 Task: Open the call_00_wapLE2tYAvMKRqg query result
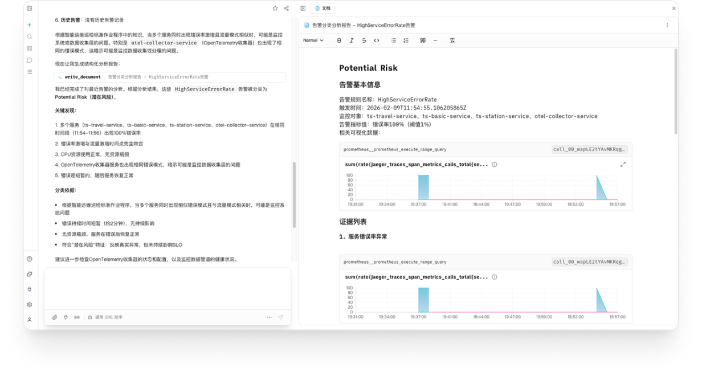coord(590,149)
